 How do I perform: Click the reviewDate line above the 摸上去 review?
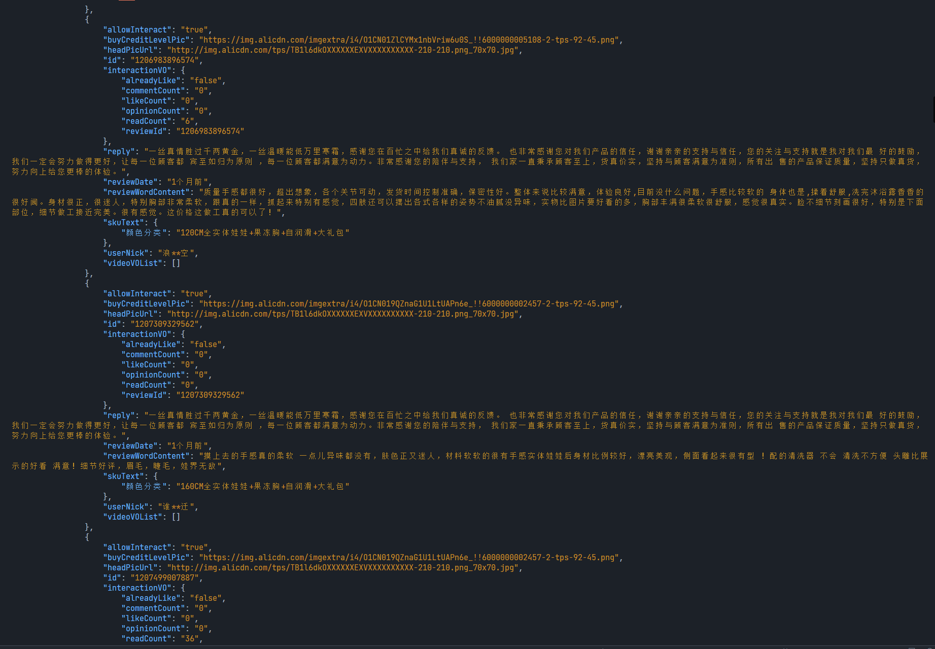coord(158,446)
